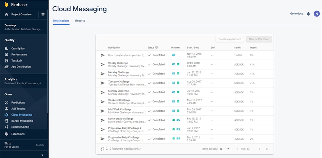322x158 pixels.
Task: Click send icon of Tuesday Challenge row
Action: click(x=102, y=83)
